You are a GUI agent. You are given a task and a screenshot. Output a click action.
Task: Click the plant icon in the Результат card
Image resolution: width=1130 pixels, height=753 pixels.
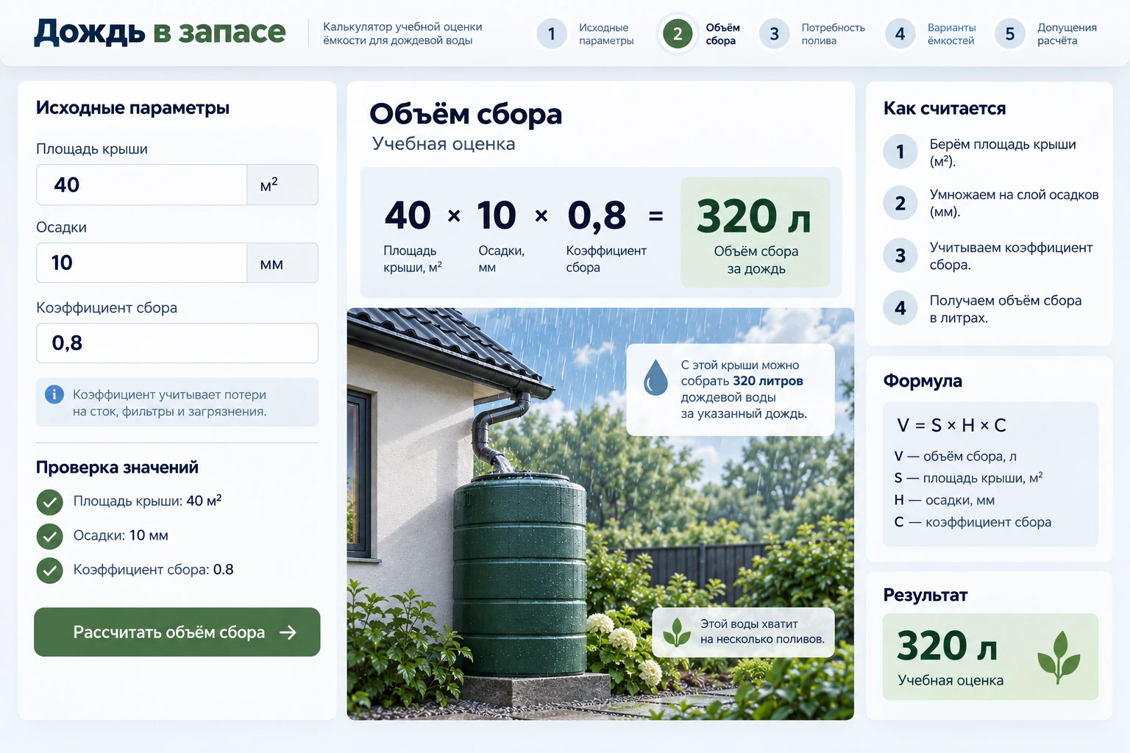point(1059,657)
